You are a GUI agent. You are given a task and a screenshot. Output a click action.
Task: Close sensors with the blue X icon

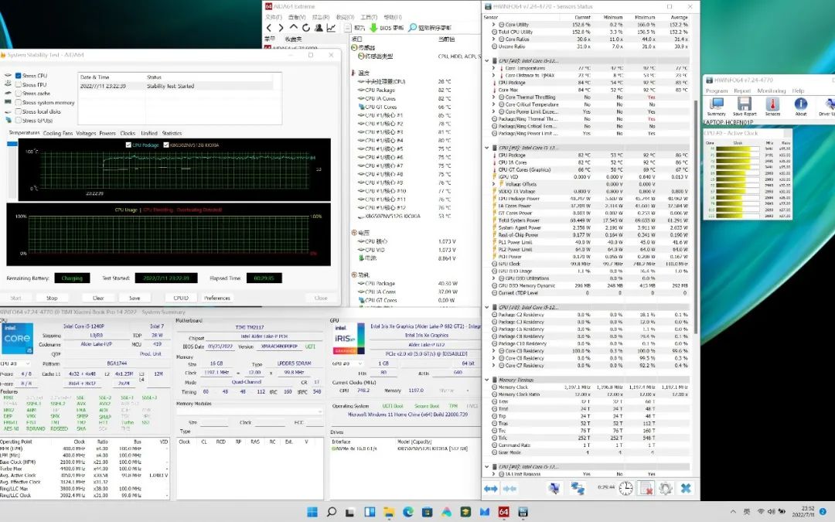pos(685,488)
